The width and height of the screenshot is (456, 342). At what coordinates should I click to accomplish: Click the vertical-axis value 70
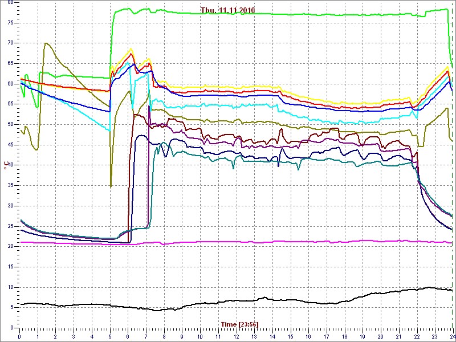(x=9, y=43)
